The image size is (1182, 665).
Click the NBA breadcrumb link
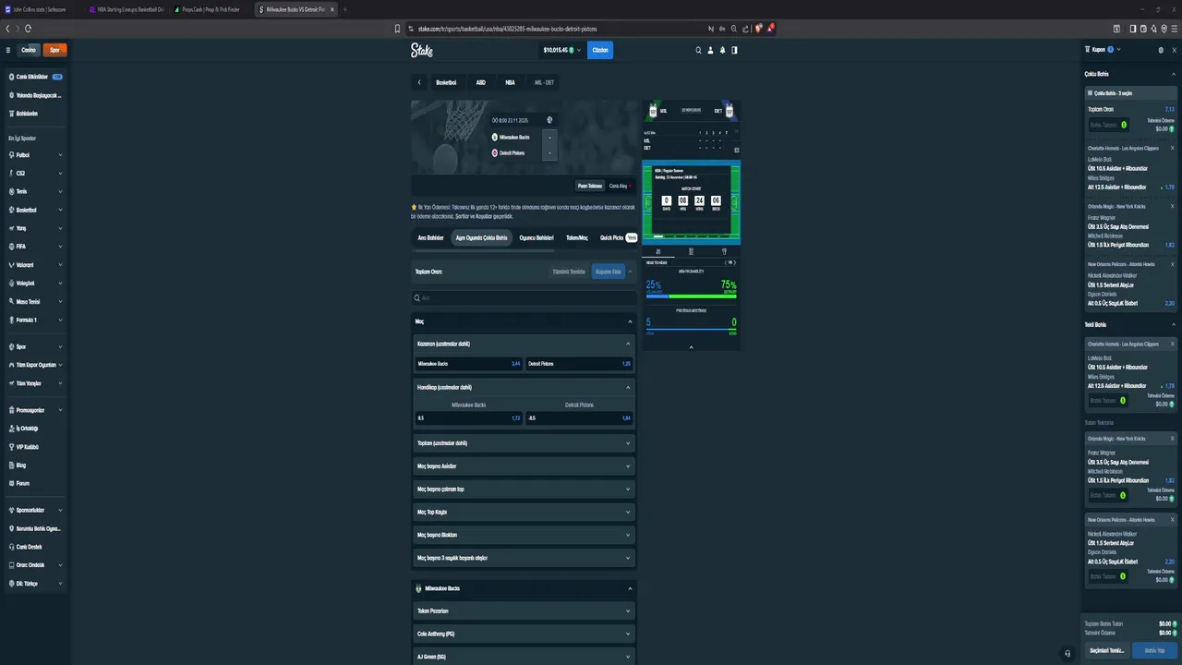coord(510,82)
